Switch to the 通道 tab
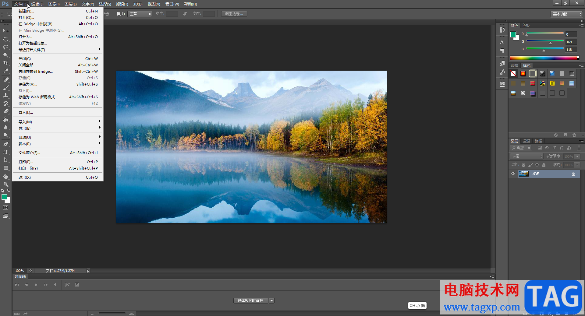This screenshot has height=316, width=585. 526,141
